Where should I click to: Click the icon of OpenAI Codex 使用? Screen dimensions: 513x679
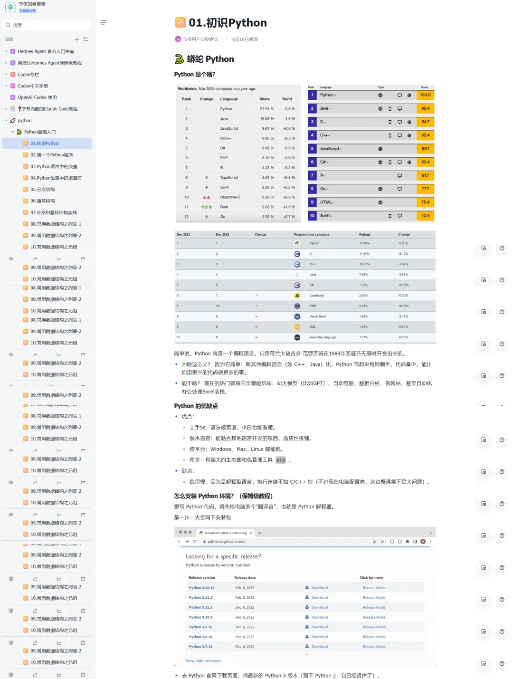coord(13,97)
